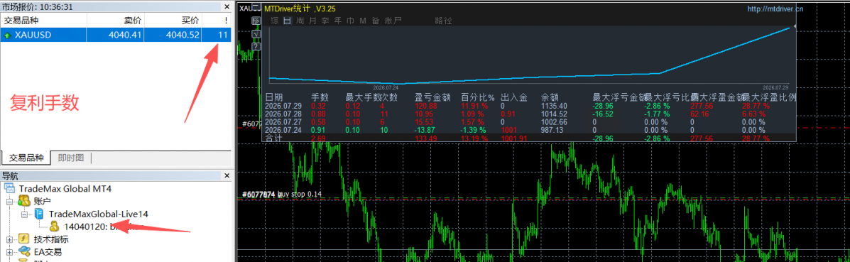This screenshot has height=262, width=850.
Task: Open the 账户 tab in MTDriver
Action: point(393,21)
